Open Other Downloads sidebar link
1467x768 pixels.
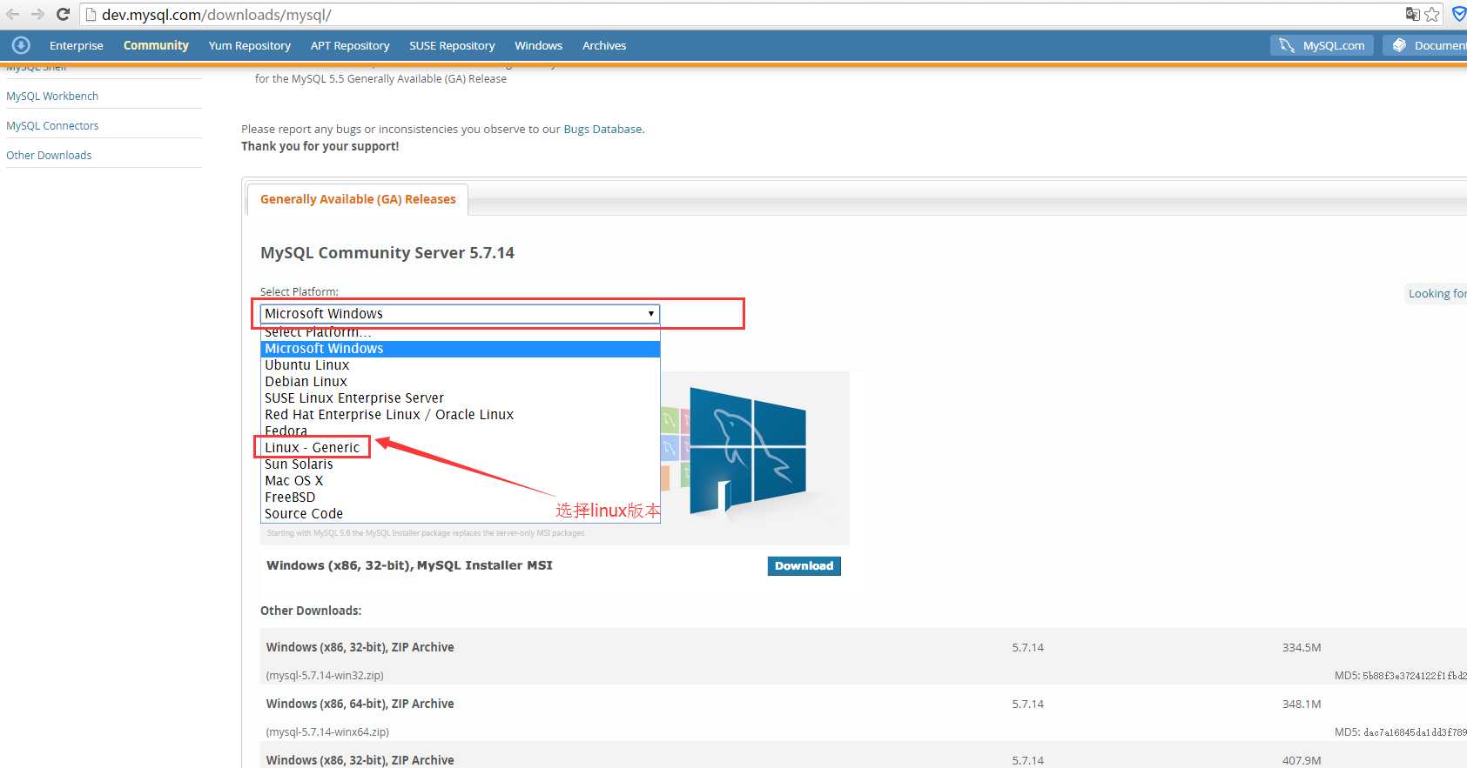(x=49, y=155)
